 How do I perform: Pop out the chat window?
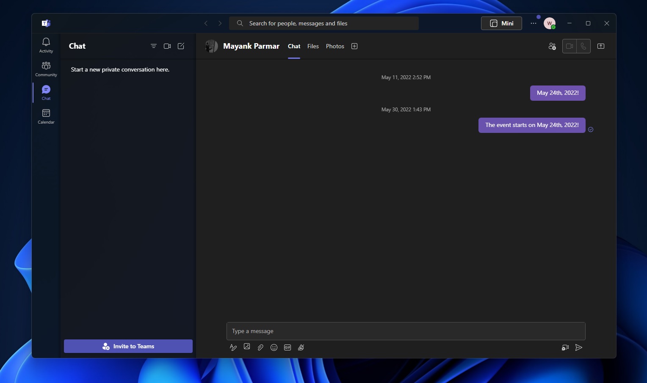pyautogui.click(x=601, y=46)
